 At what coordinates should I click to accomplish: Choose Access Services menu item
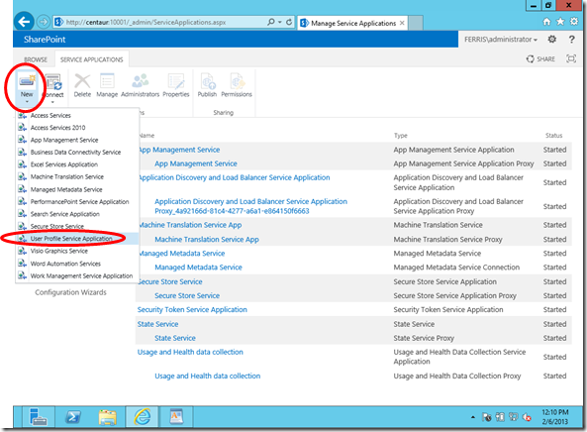click(77, 115)
